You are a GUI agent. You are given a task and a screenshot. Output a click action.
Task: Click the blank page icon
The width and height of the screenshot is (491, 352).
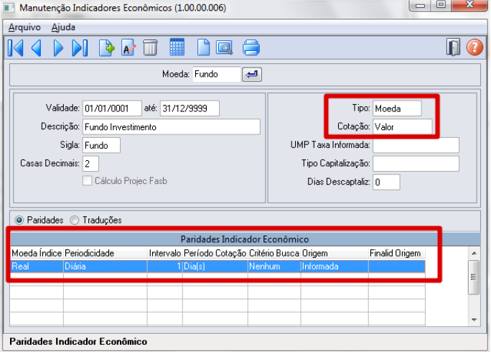[203, 48]
